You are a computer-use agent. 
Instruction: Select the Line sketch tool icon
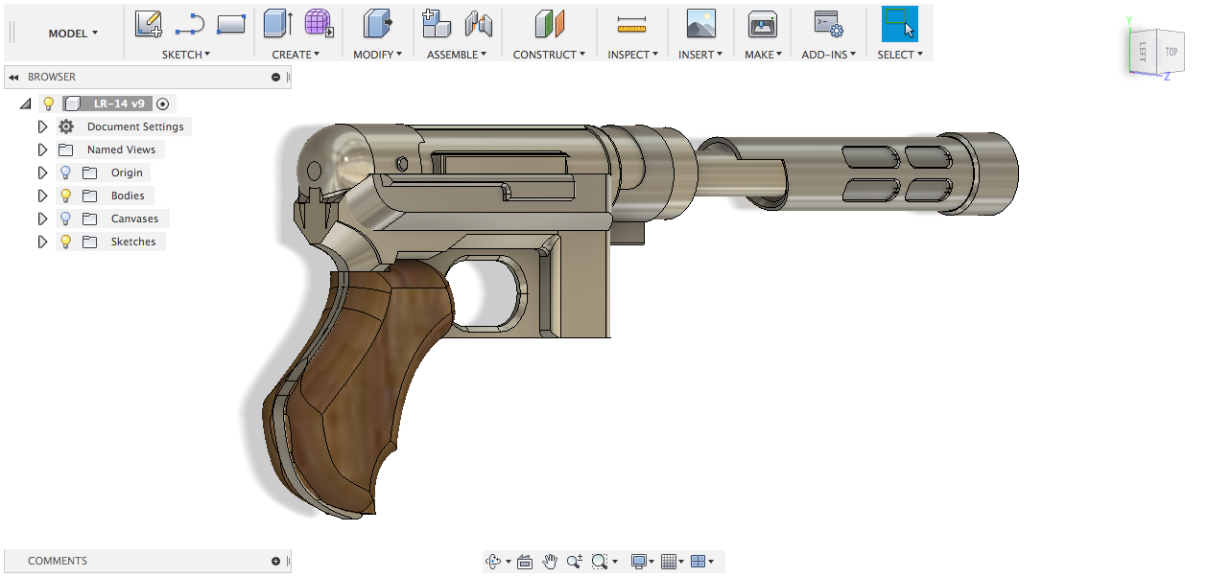(x=190, y=23)
